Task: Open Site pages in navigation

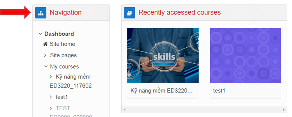Action: pos(63,56)
